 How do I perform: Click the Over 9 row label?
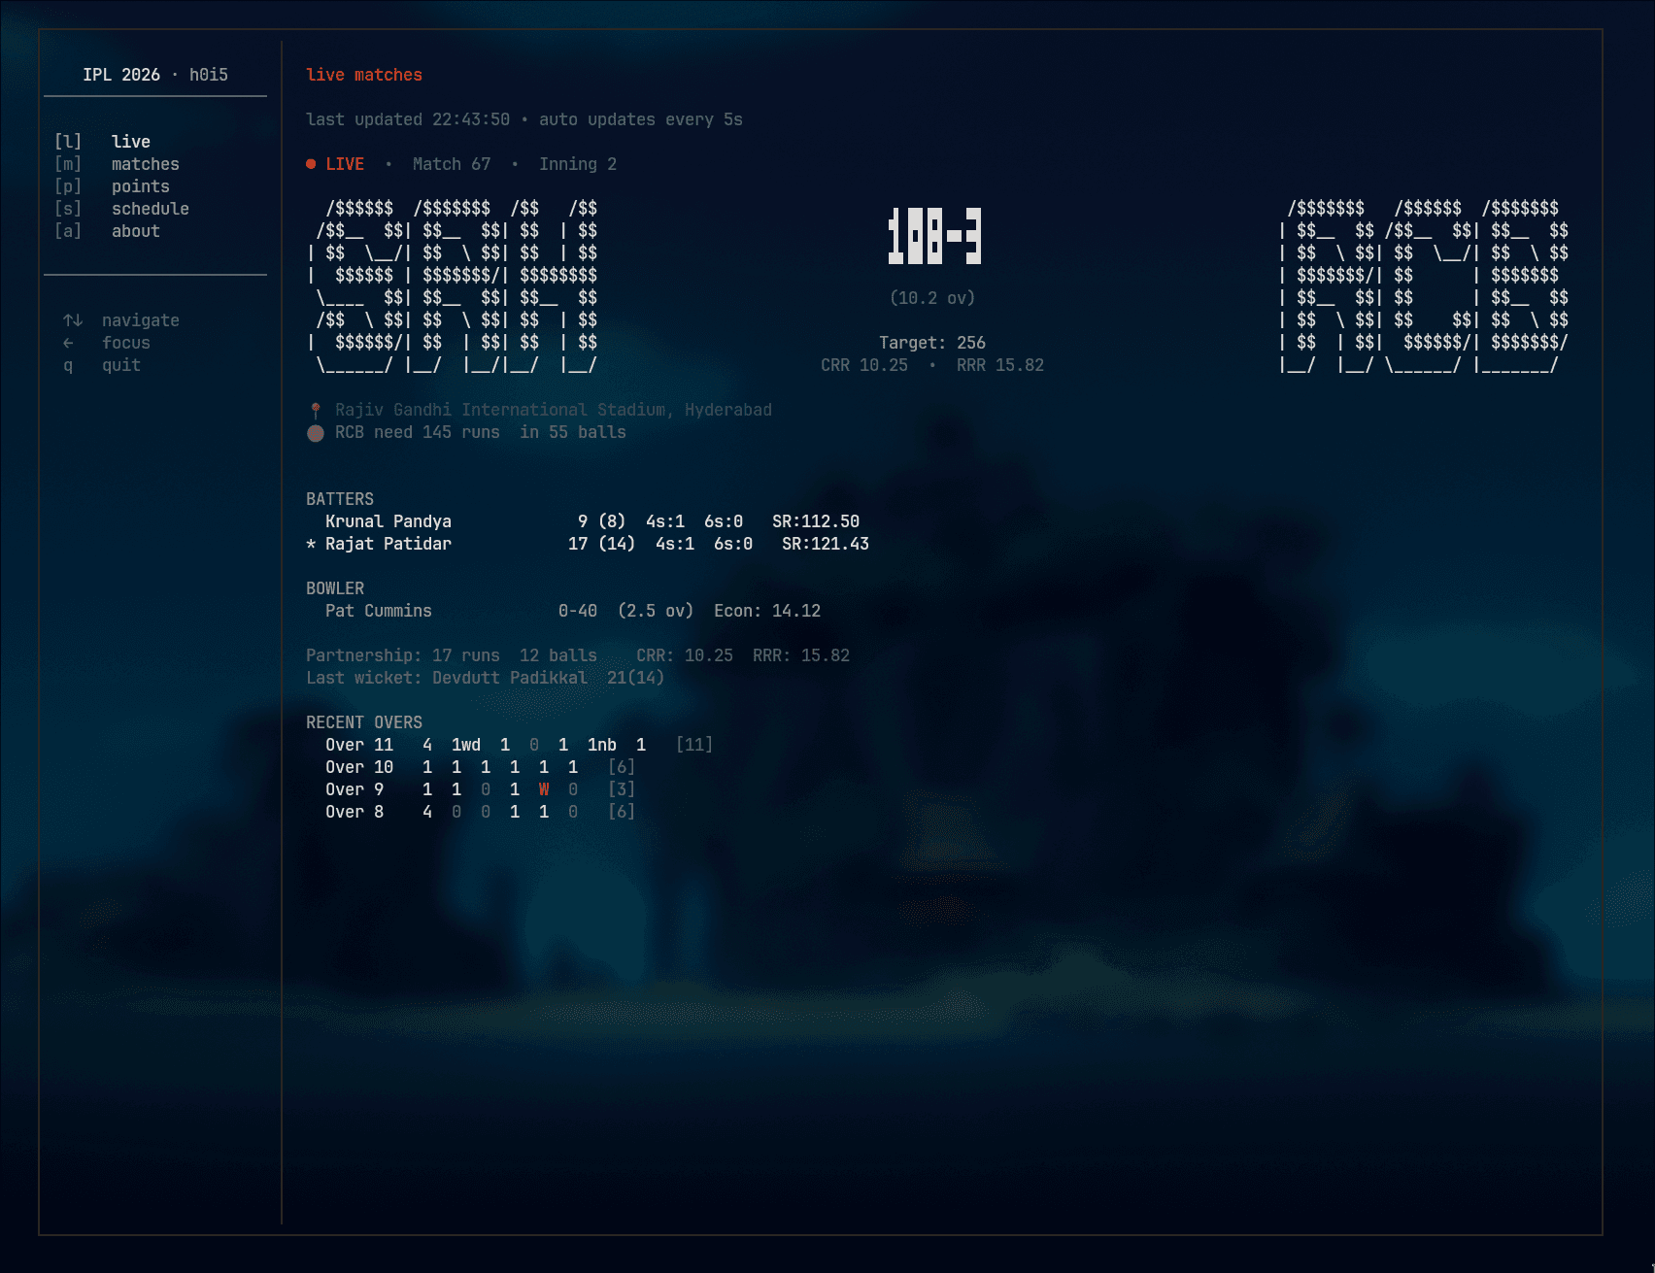(x=355, y=789)
